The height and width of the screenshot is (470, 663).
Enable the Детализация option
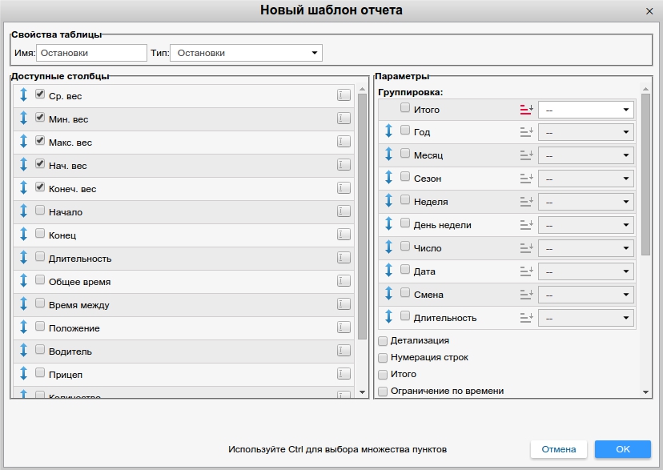(x=383, y=341)
